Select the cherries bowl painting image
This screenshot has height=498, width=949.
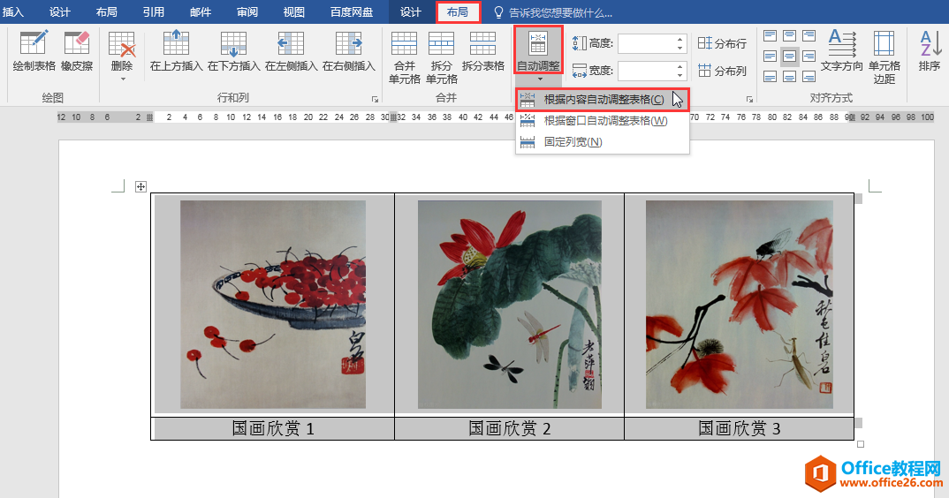tap(273, 305)
